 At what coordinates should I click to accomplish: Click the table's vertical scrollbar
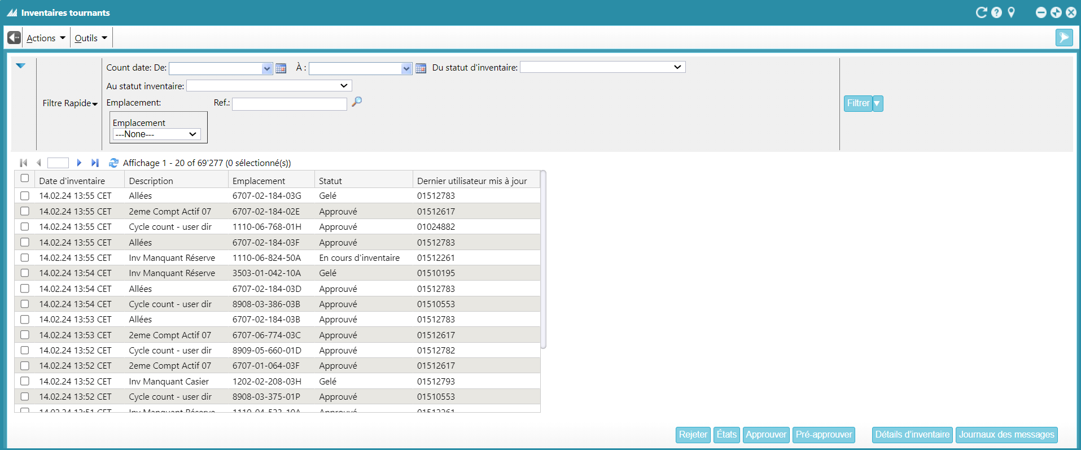click(x=543, y=260)
